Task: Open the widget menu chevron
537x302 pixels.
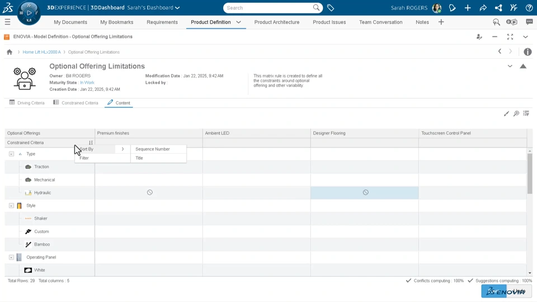Action: tap(525, 37)
